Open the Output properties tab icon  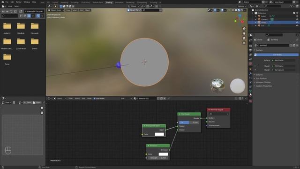click(x=250, y=50)
